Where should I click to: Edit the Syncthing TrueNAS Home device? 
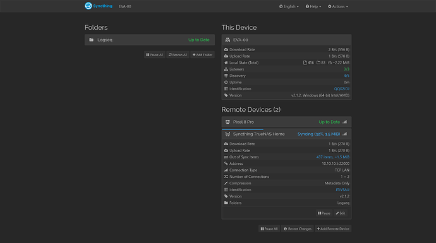click(x=341, y=213)
